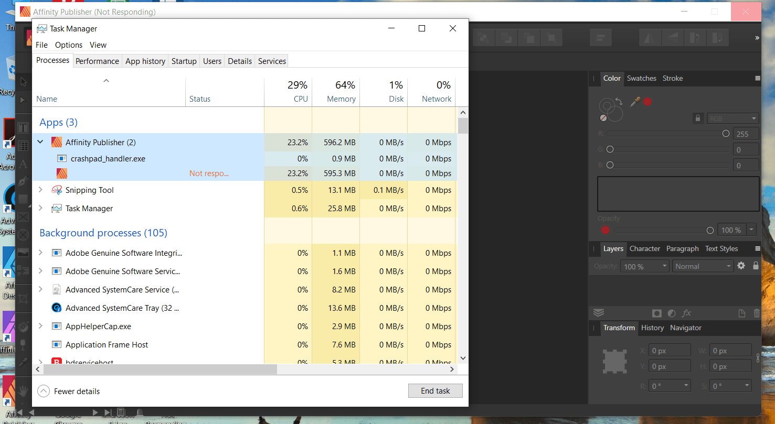The image size is (775, 424).
Task: Toggle aspect ratio linking in Transform panel
Action: pyautogui.click(x=758, y=358)
